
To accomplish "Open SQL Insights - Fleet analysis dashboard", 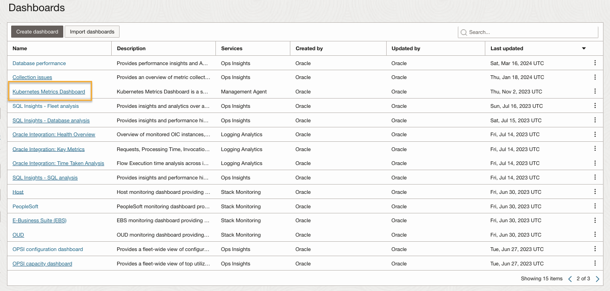I will click(x=46, y=106).
